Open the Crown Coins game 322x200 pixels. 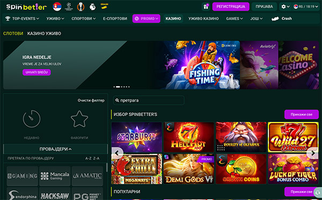(x=241, y=169)
